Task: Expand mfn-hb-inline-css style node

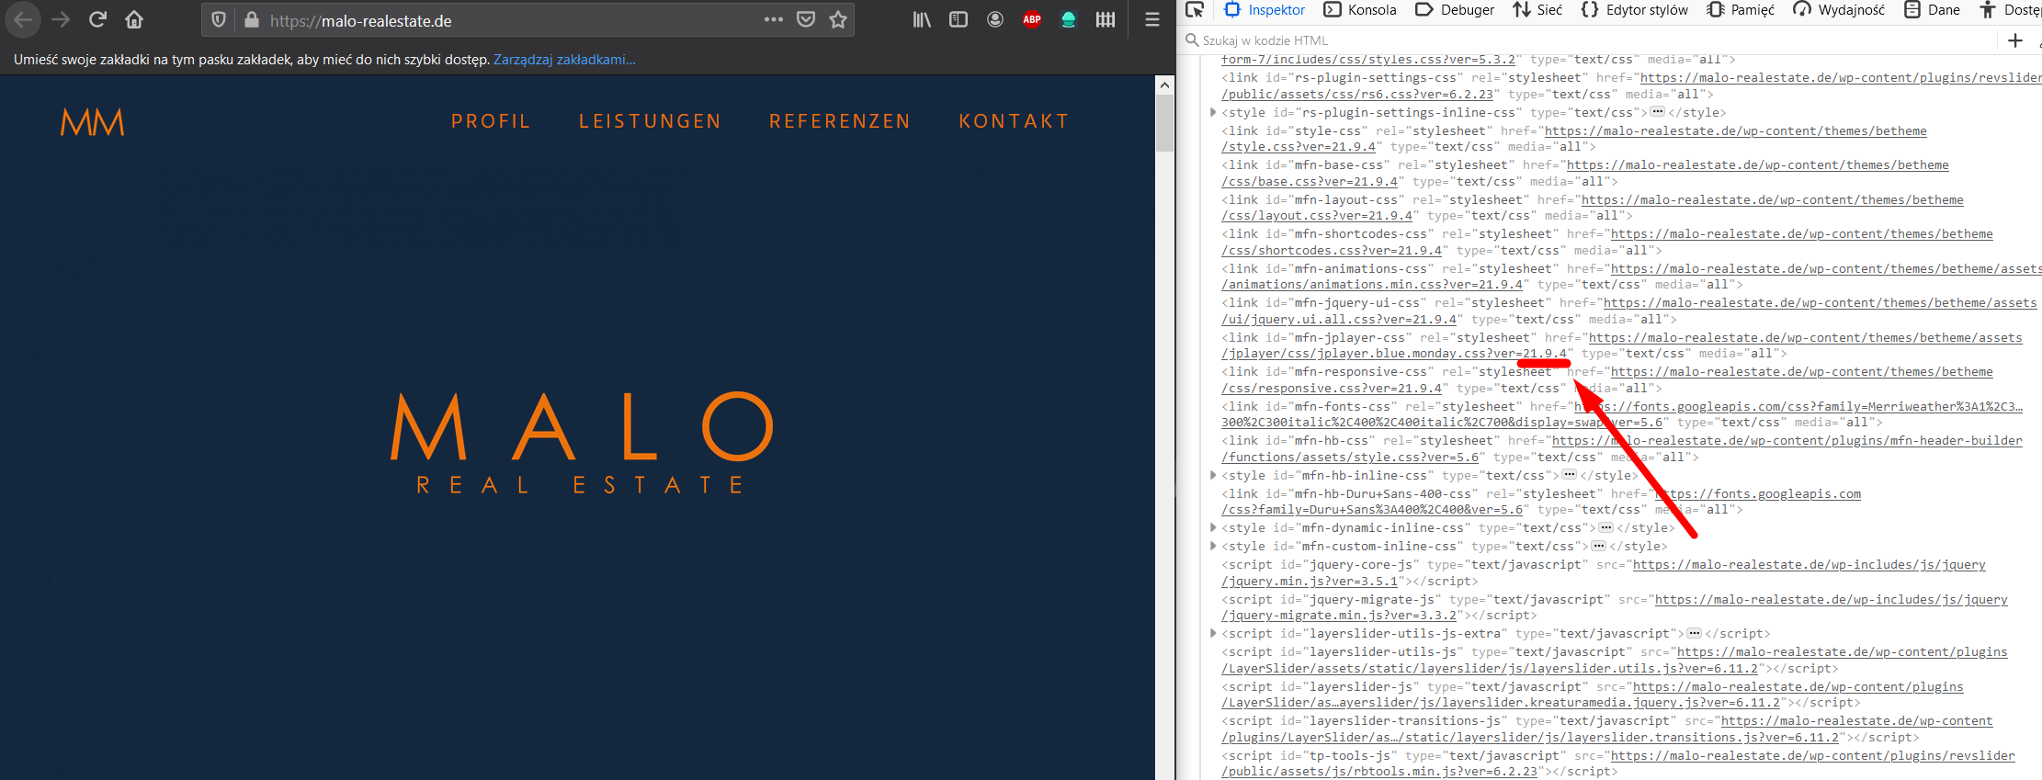Action: 1213,475
